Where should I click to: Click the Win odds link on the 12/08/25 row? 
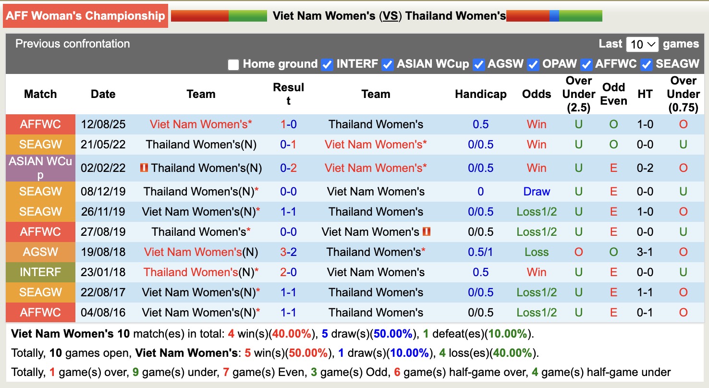point(537,124)
